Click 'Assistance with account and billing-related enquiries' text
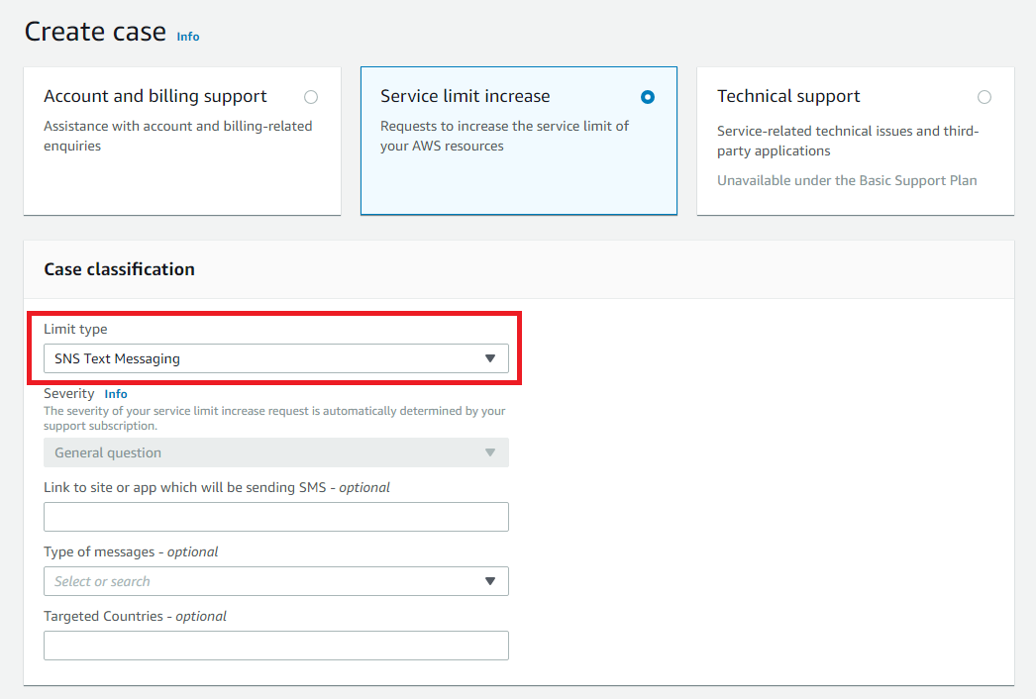This screenshot has width=1036, height=699. [177, 136]
